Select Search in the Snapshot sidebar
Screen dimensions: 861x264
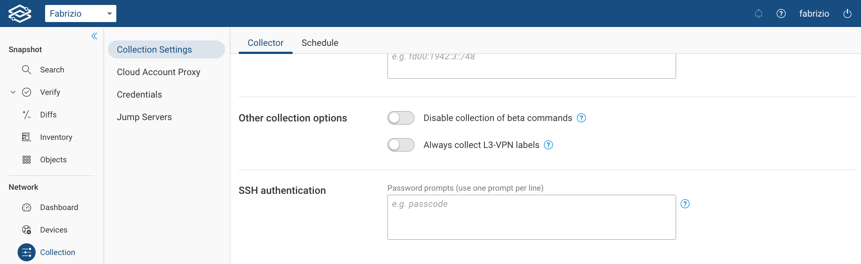point(52,70)
